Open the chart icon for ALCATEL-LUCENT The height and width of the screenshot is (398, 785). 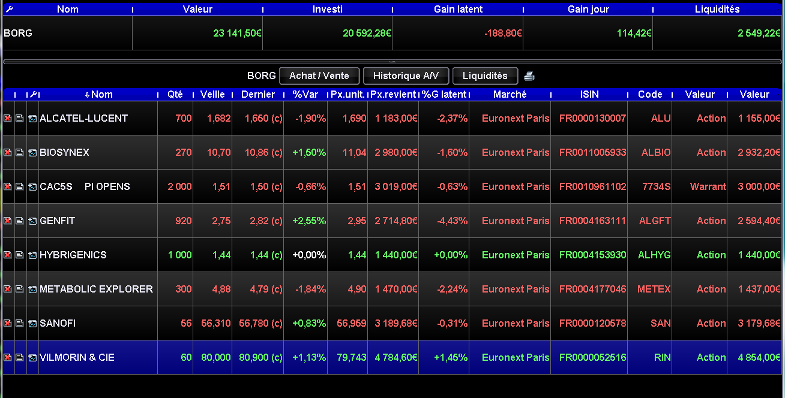32,119
